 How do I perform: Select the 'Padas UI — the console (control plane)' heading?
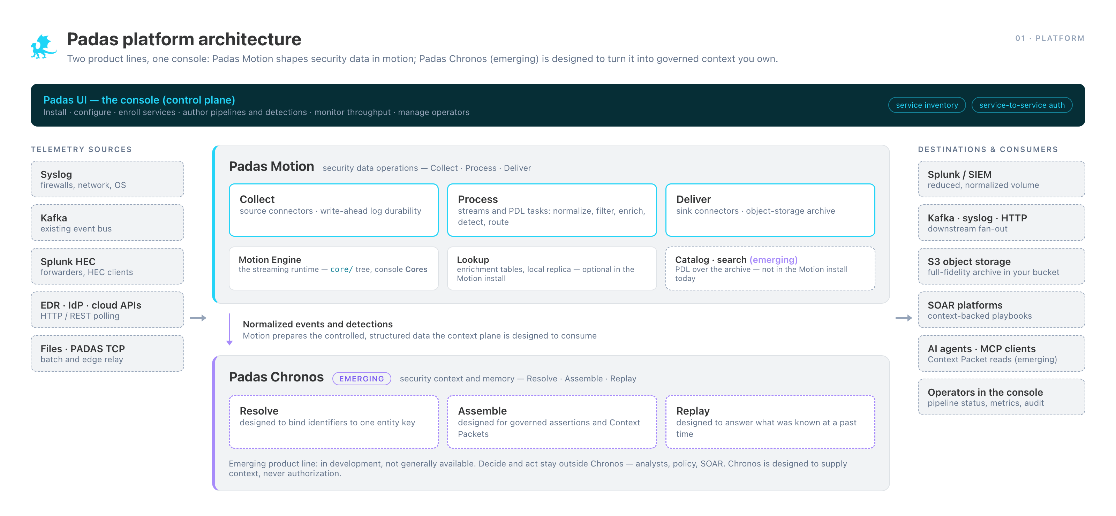tap(139, 100)
